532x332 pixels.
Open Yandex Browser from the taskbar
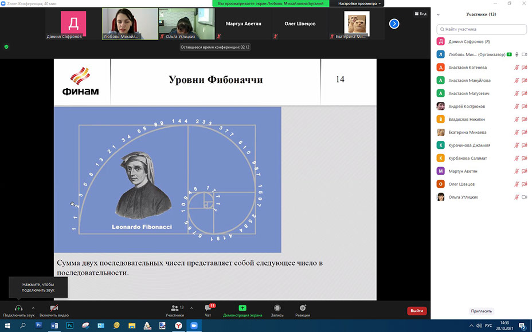click(x=178, y=325)
